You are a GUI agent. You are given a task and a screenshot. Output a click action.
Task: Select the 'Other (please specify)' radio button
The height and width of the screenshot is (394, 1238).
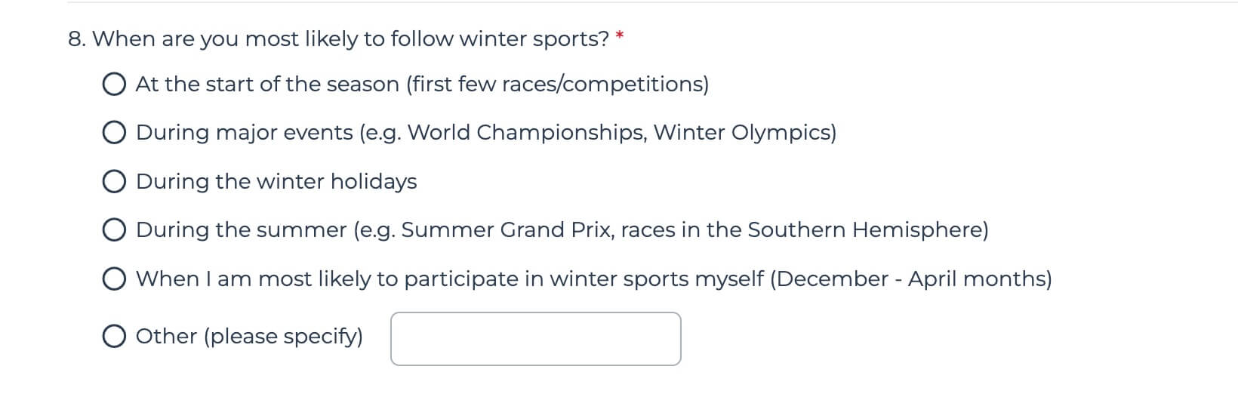tap(114, 337)
